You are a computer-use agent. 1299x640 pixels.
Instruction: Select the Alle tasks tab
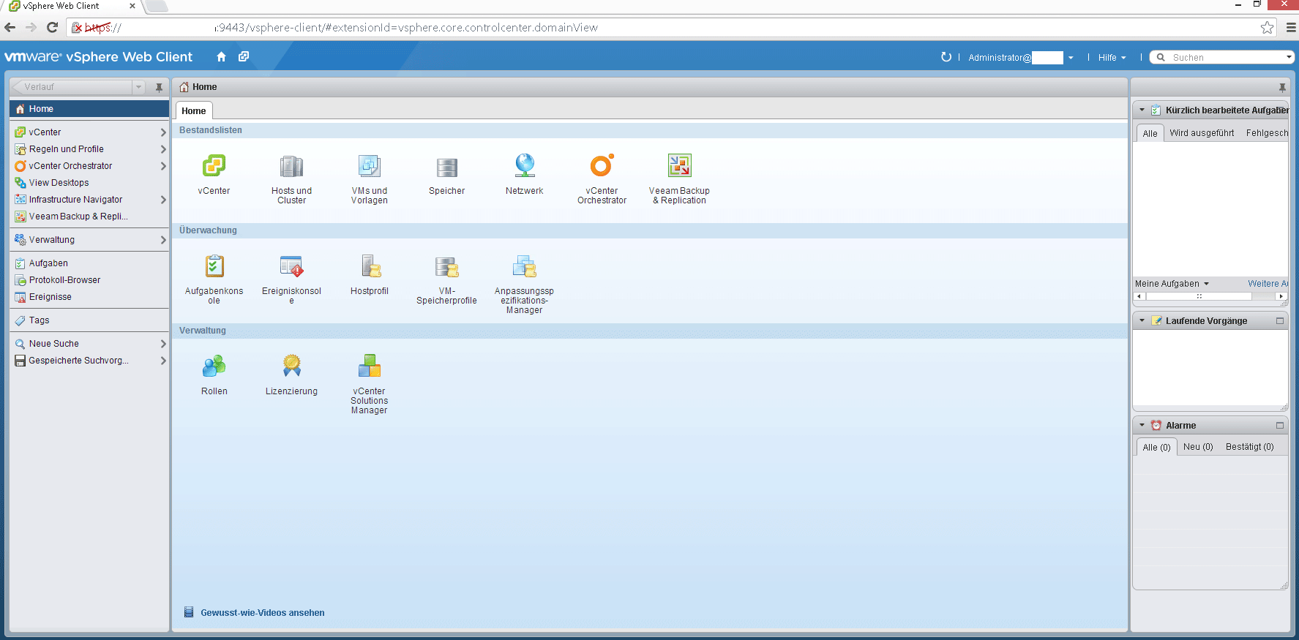point(1150,133)
